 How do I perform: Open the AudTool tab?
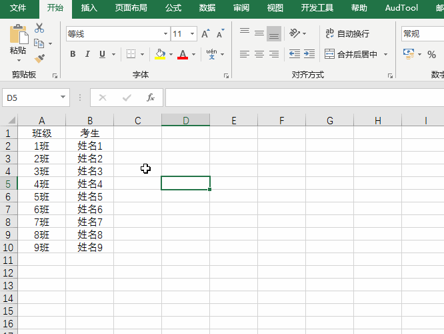401,8
